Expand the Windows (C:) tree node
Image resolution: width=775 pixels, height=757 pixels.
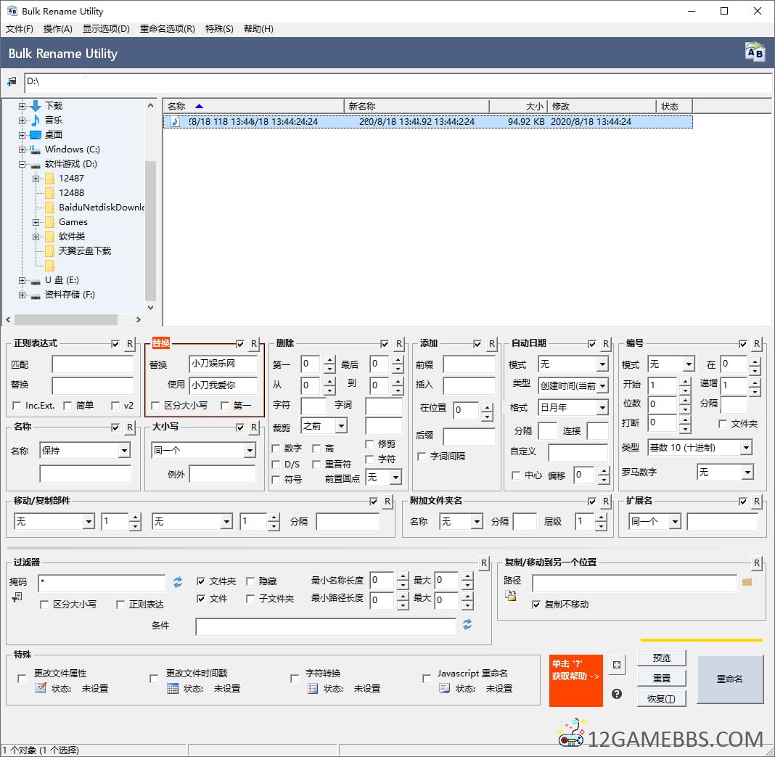[x=22, y=150]
